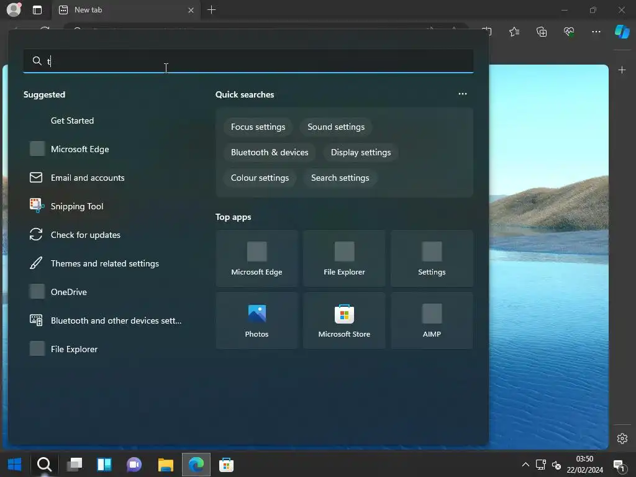Click the search magnifier in search box
Screen dimensions: 636x477
(37, 61)
